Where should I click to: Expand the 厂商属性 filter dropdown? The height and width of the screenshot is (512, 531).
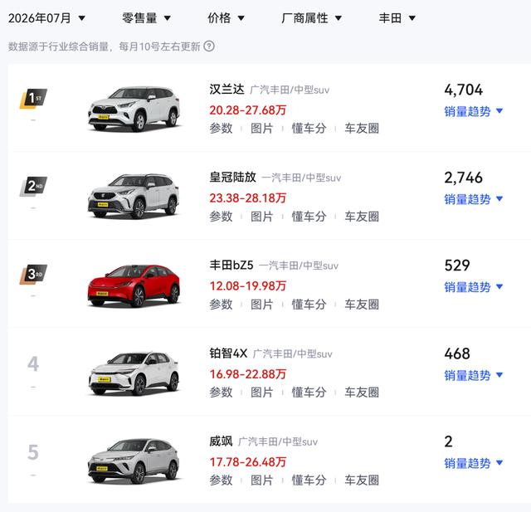click(312, 18)
